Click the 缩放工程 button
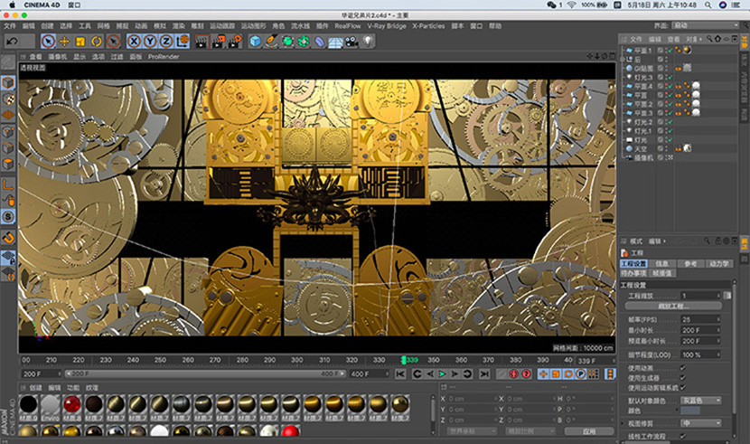 [x=673, y=306]
